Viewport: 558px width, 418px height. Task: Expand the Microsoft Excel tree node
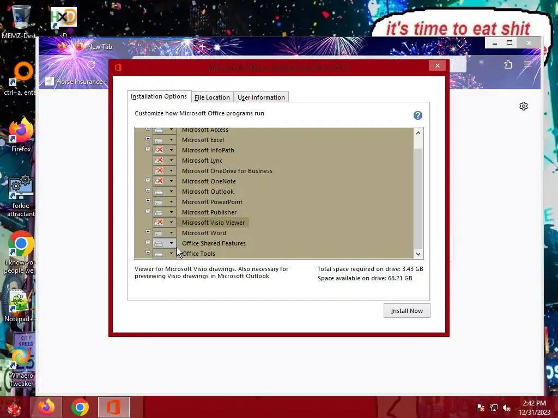point(148,139)
